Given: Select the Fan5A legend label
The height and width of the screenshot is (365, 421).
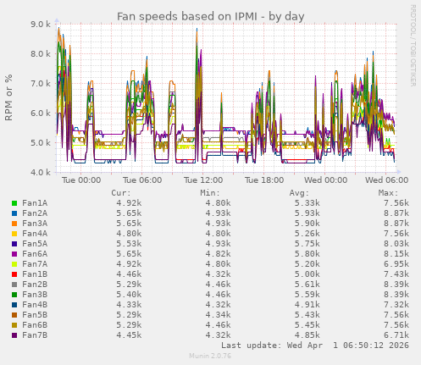Looking at the screenshot, I should point(35,244).
